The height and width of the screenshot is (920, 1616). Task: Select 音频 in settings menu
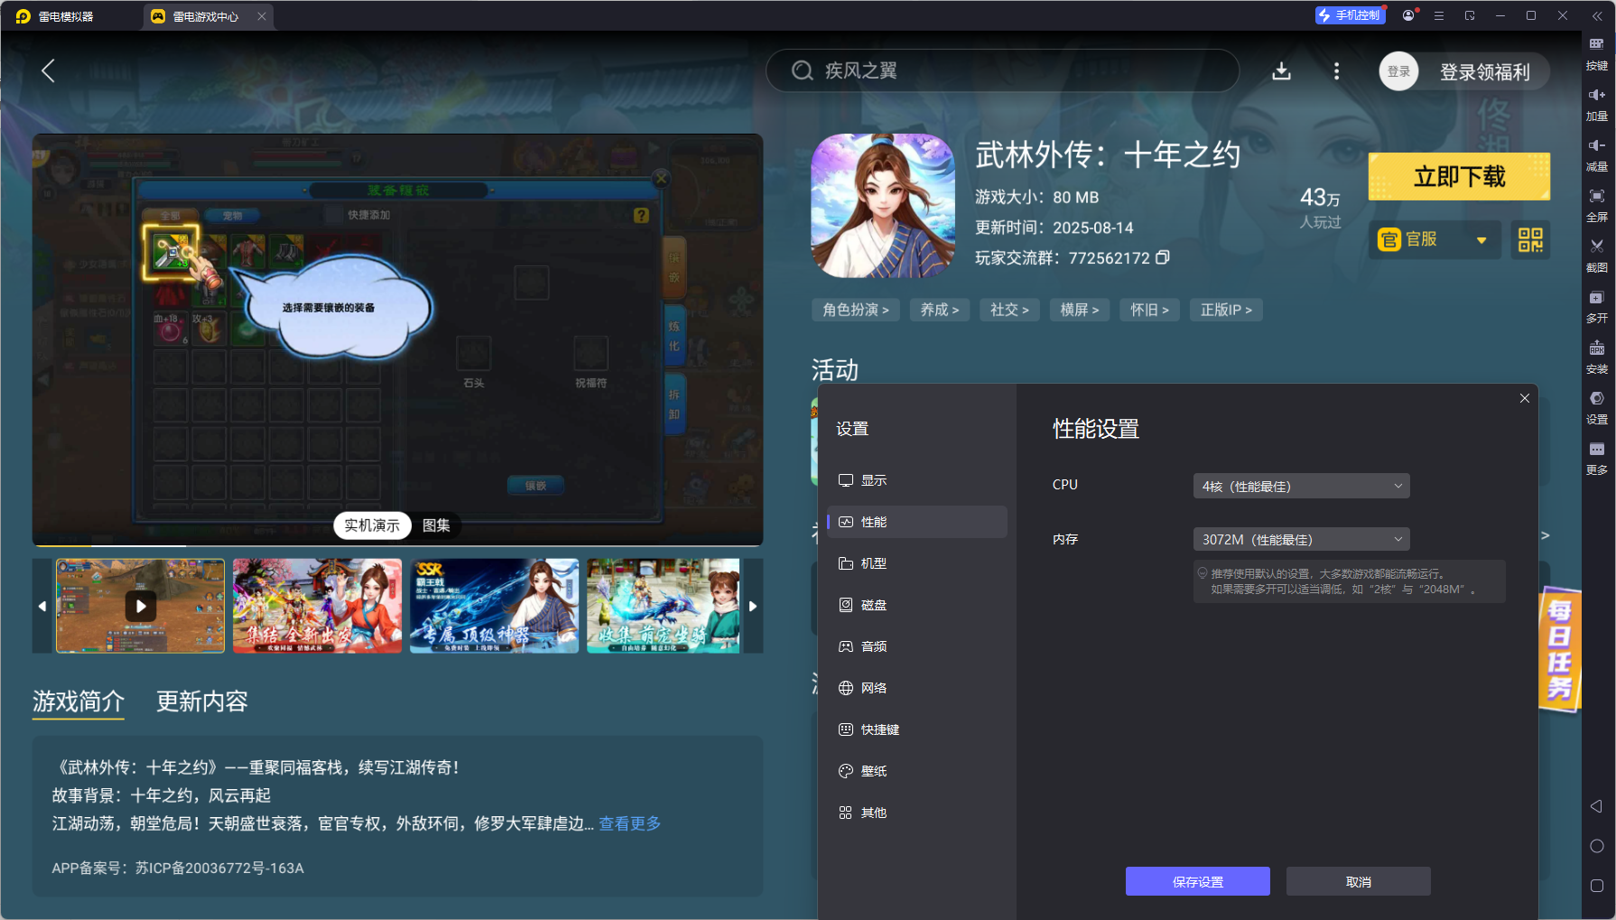point(916,646)
